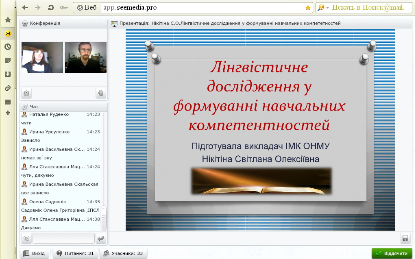Go back using the browser back arrow
The height and width of the screenshot is (259, 416).
click(25, 8)
